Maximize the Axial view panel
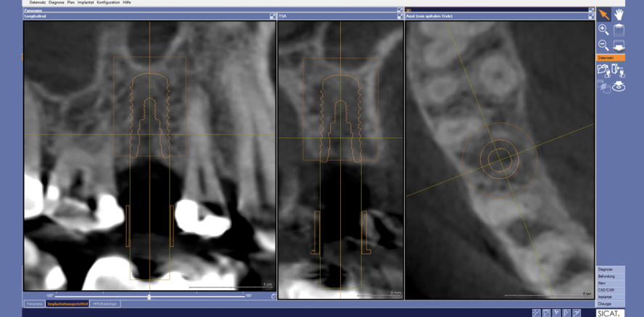Image resolution: width=644 pixels, height=317 pixels. click(591, 16)
